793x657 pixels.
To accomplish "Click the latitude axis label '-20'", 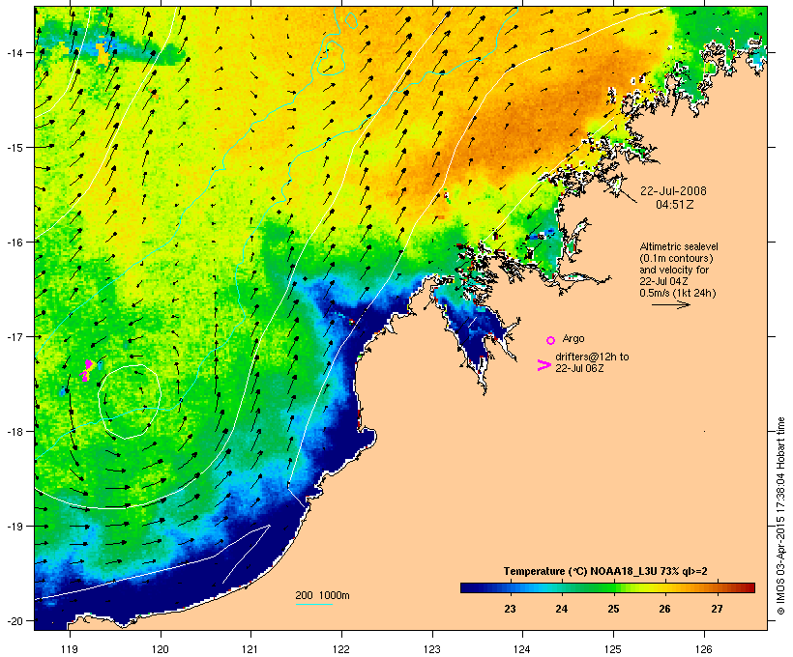I will click(14, 620).
